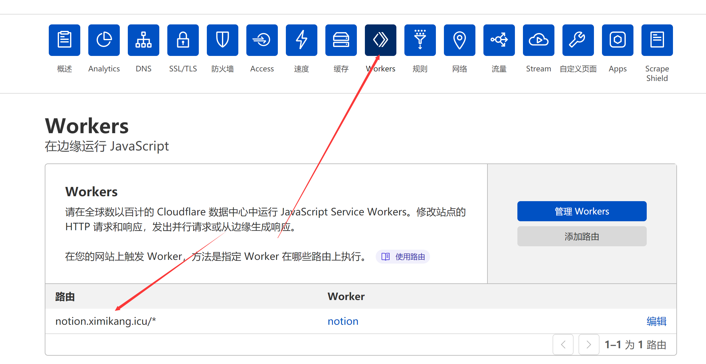
Task: Open the SSL/TLS padlock icon
Action: pos(183,40)
